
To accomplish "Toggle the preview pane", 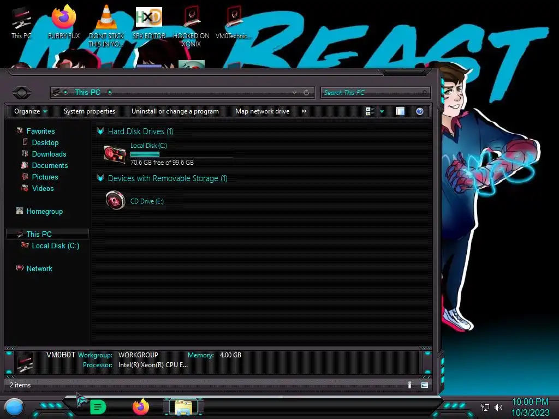I will 400,111.
